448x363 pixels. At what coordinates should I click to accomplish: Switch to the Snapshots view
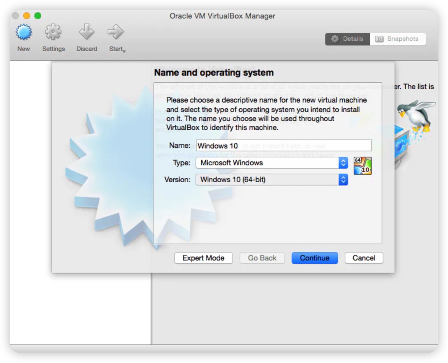click(x=398, y=39)
